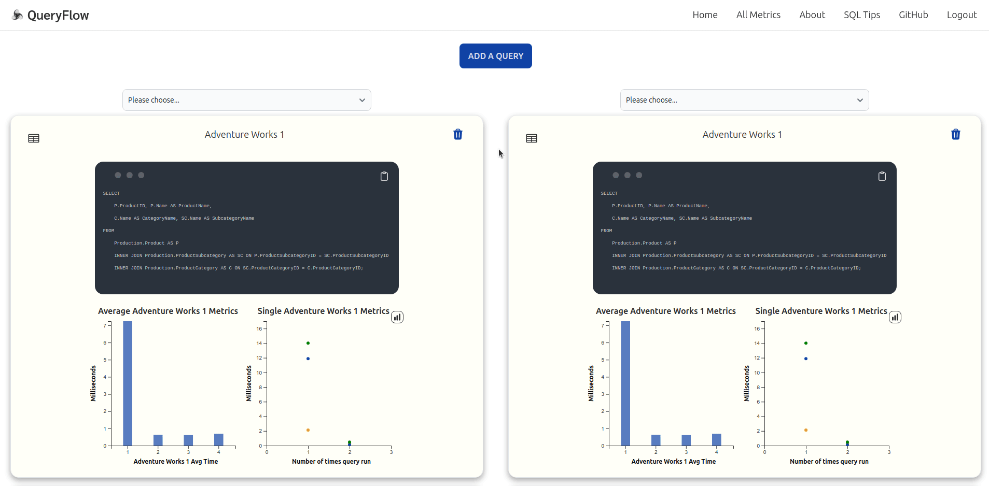
Task: Click the QueryFlow logo icon
Action: pyautogui.click(x=17, y=15)
